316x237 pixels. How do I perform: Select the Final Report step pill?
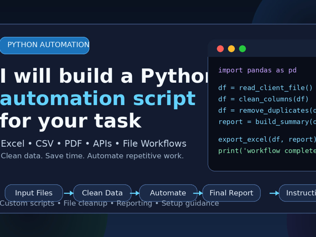231,193
